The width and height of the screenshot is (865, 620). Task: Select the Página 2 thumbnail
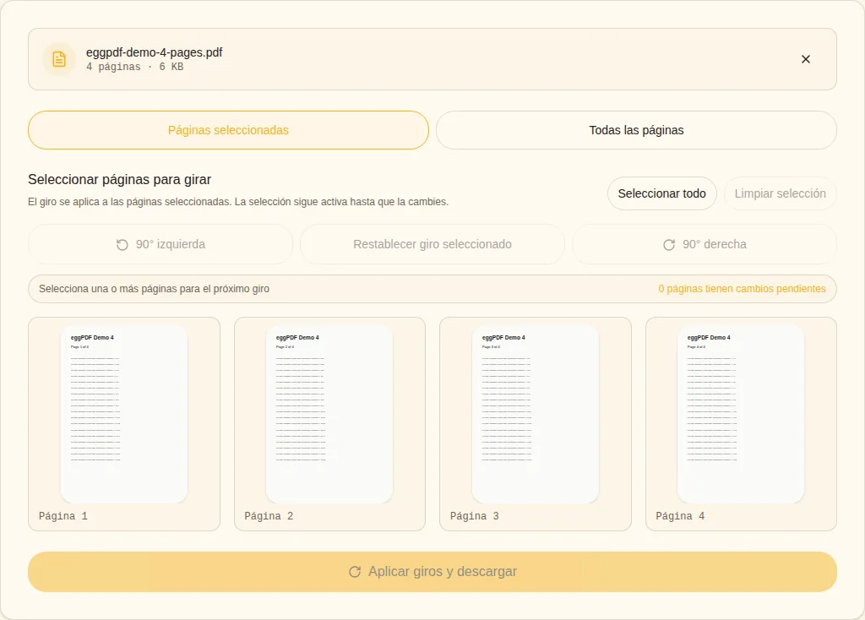pyautogui.click(x=330, y=424)
